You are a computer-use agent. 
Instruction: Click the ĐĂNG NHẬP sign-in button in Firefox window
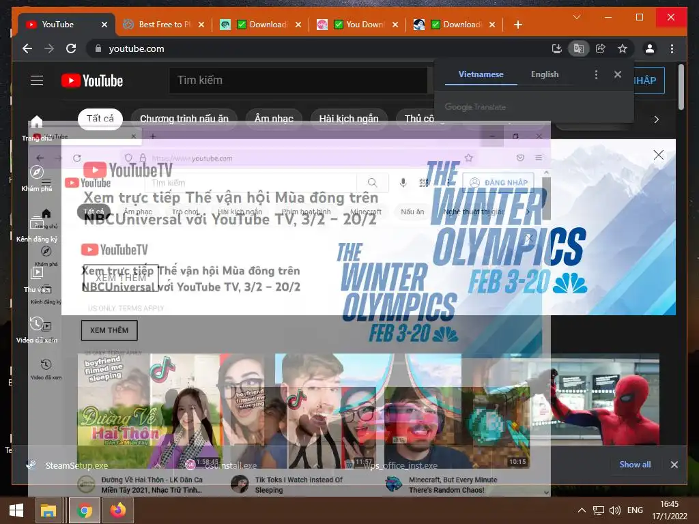point(498,183)
